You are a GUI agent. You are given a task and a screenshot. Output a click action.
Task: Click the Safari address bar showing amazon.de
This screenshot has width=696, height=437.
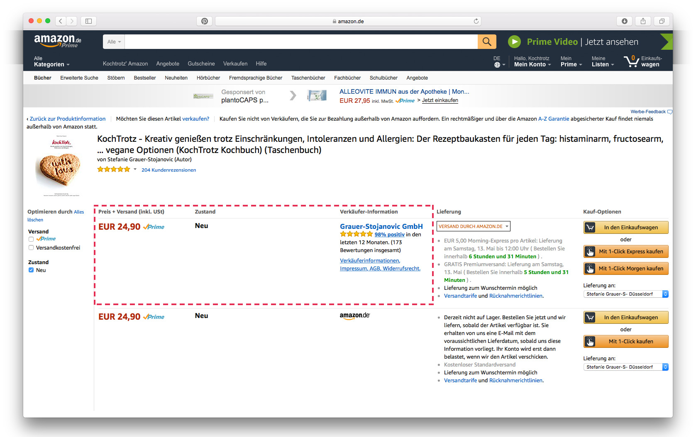[348, 21]
